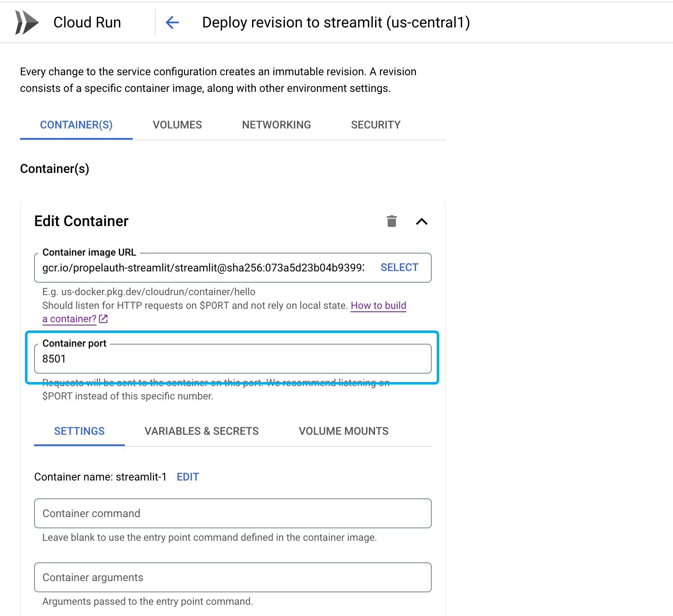Click 'Leave blank to use the entry point' hint

click(x=210, y=537)
